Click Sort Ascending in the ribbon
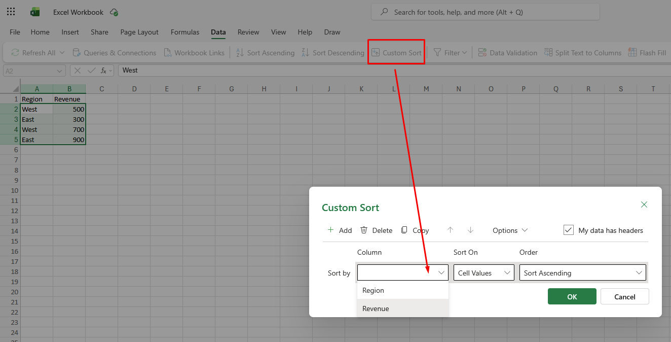 pyautogui.click(x=265, y=53)
